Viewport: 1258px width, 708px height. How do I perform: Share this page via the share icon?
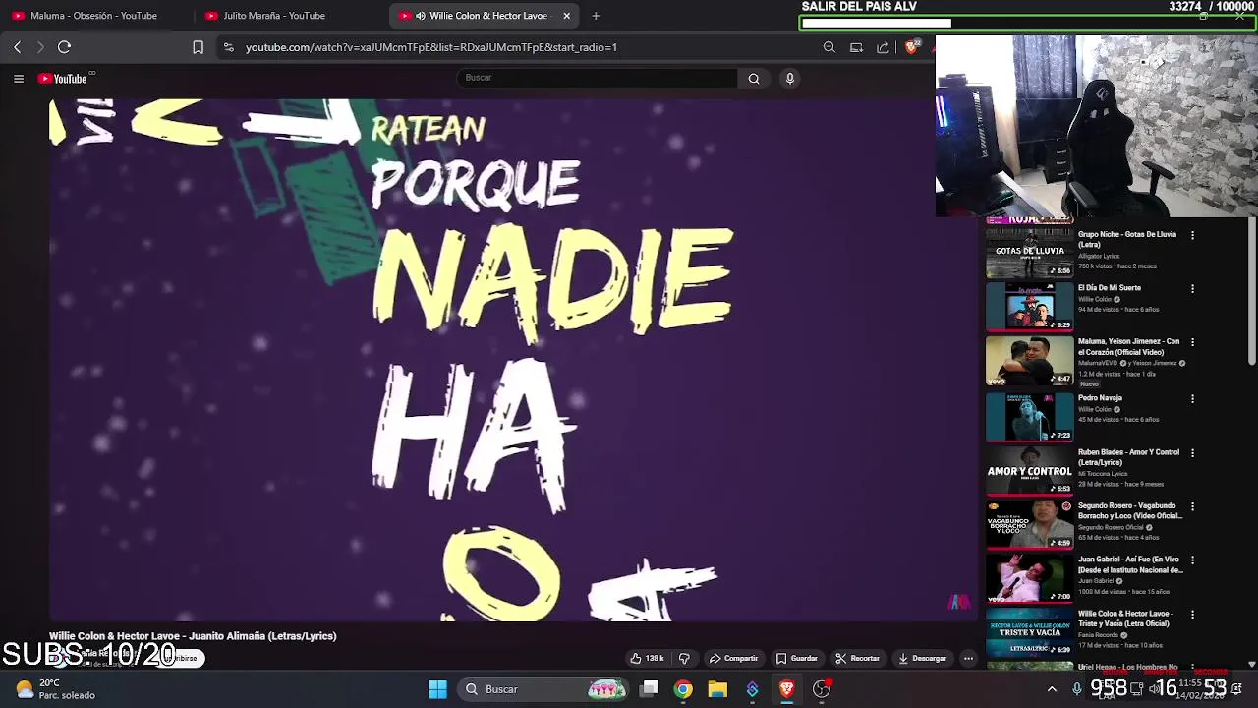tap(883, 47)
